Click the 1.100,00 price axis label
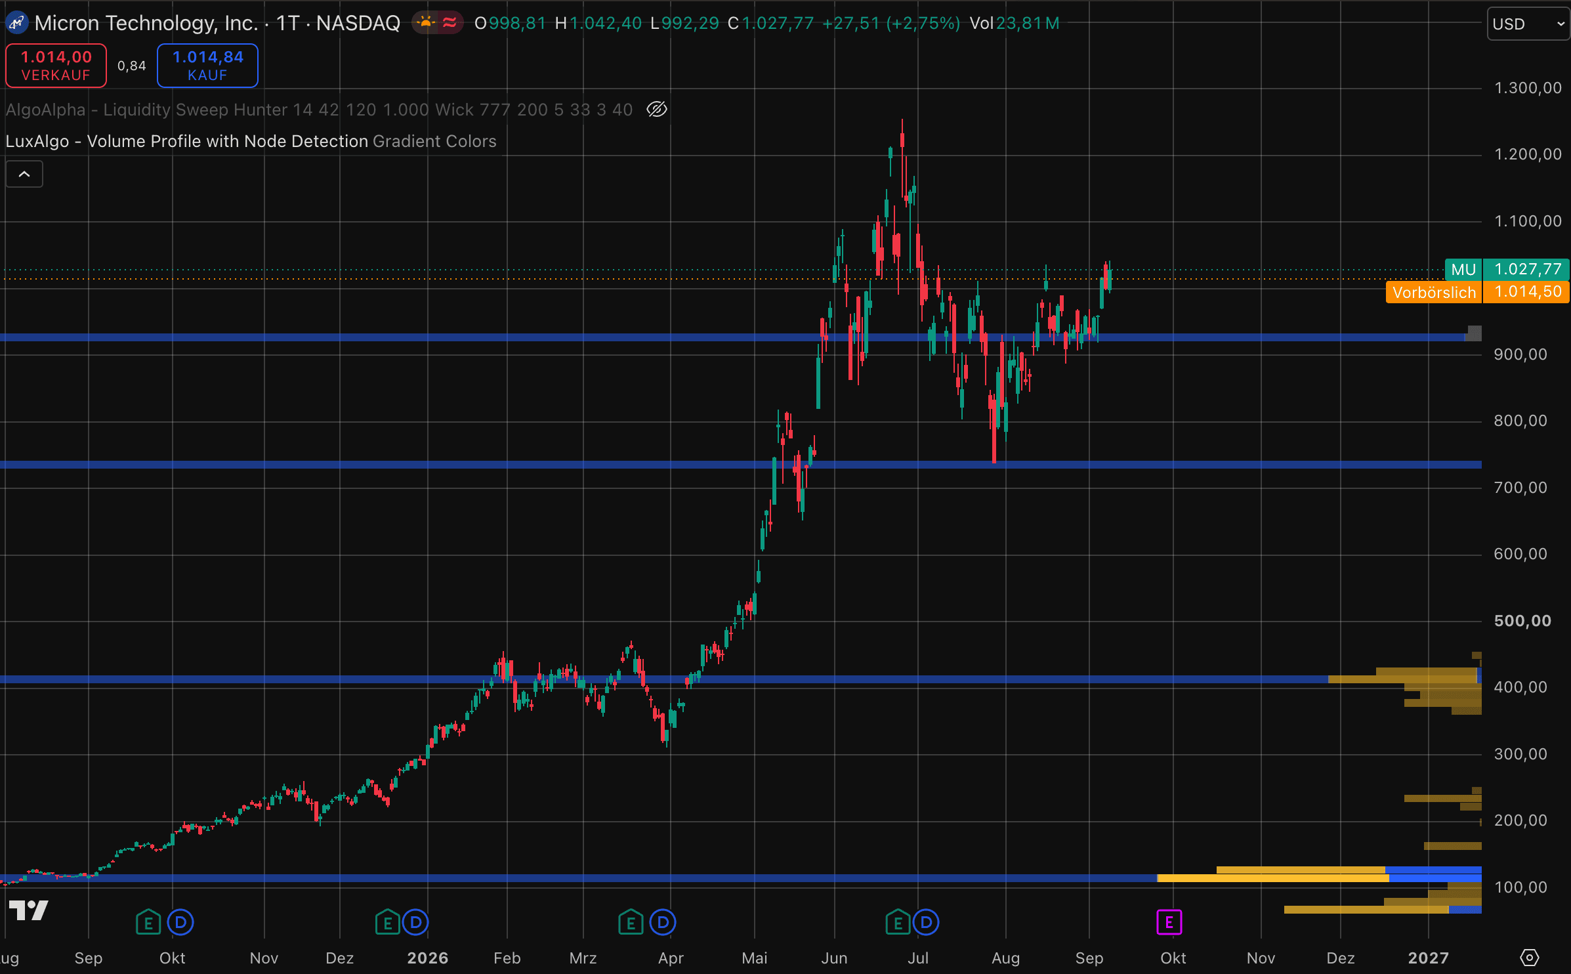 coord(1528,221)
